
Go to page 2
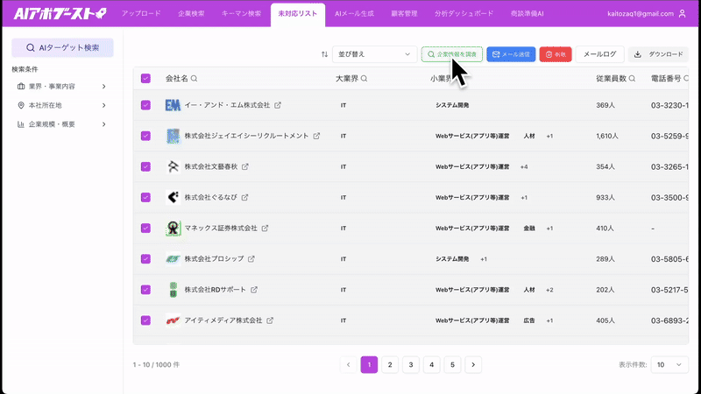click(x=390, y=365)
